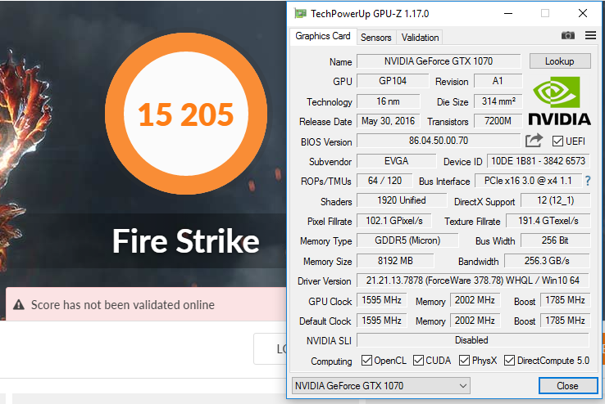This screenshot has width=605, height=404.
Task: Click the Fire Strike score 15 205
Action: click(186, 114)
